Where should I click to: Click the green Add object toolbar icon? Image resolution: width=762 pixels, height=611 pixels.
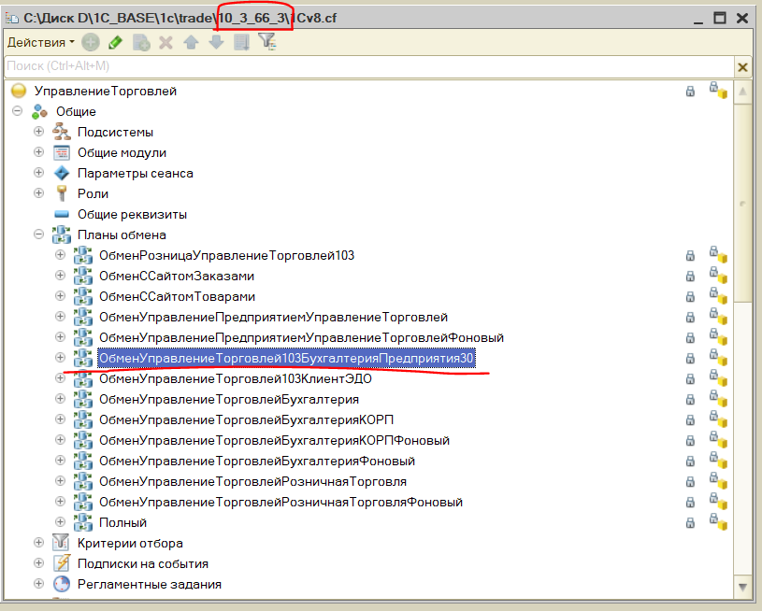tap(91, 43)
